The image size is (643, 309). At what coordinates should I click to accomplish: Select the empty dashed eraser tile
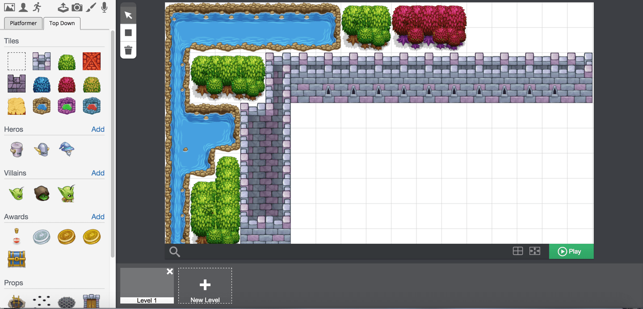point(17,61)
